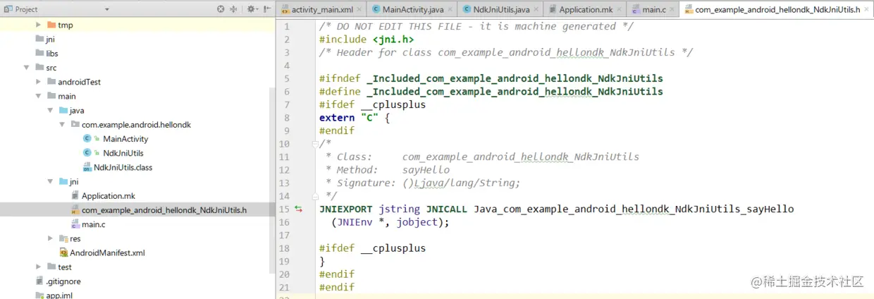Click the gutter implementation arrow on line 15
Viewport: 874px width, 299px height.
(x=298, y=209)
